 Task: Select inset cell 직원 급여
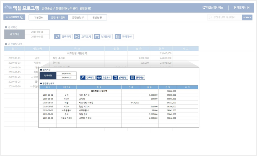pyautogui.click(x=99, y=114)
